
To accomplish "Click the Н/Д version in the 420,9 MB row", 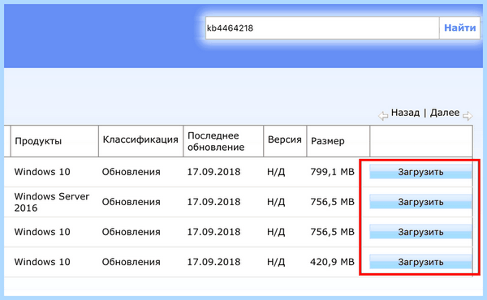I will coord(276,262).
